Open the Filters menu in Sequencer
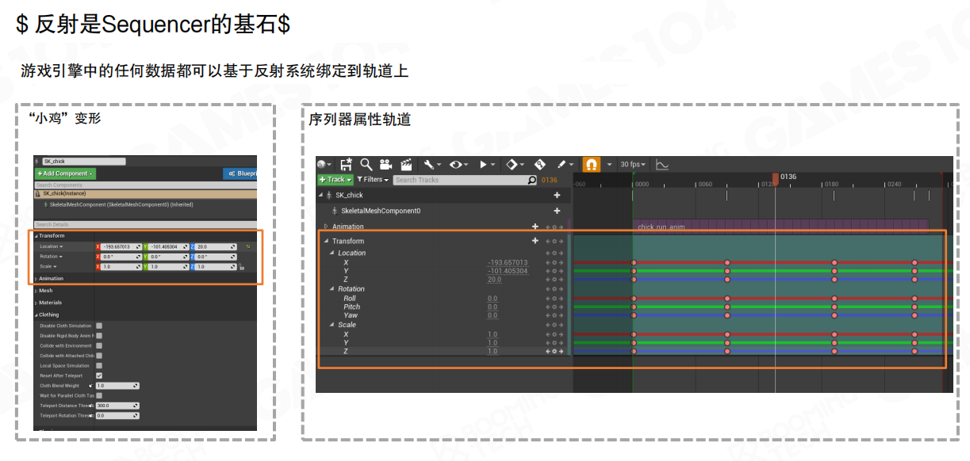 coord(373,180)
